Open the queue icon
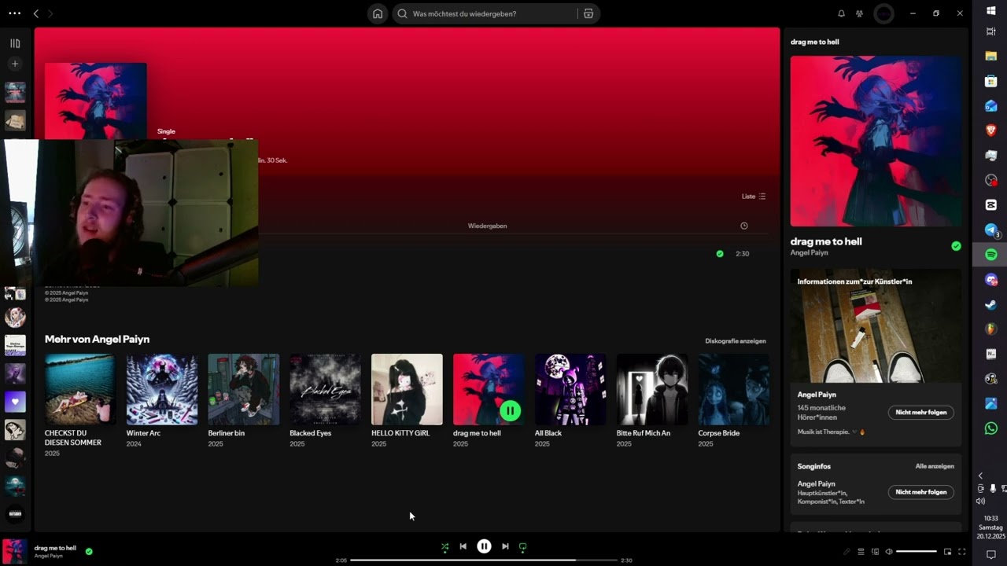 pyautogui.click(x=861, y=552)
